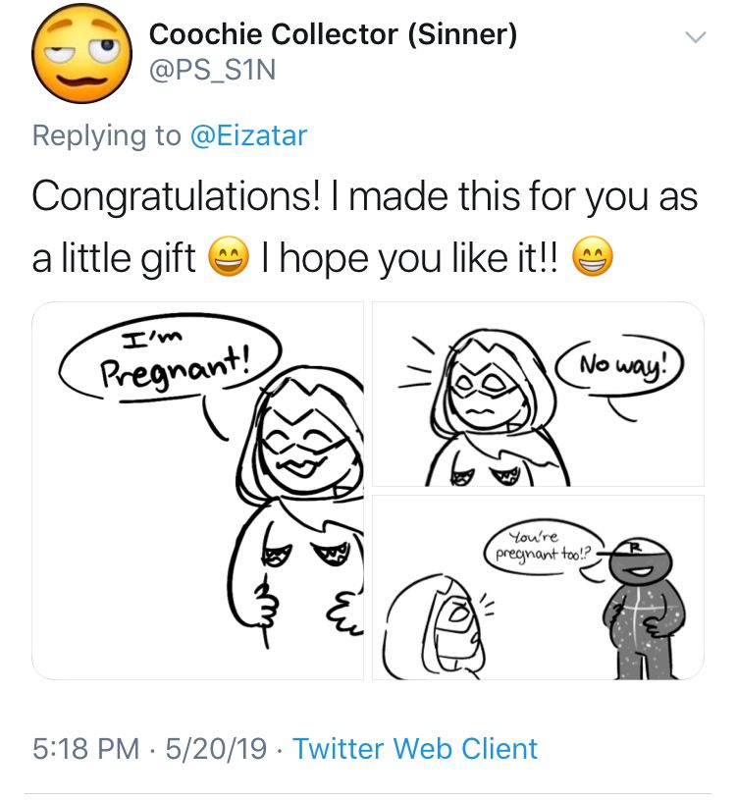
Task: Expand the tweet options chevron
Action: click(695, 37)
